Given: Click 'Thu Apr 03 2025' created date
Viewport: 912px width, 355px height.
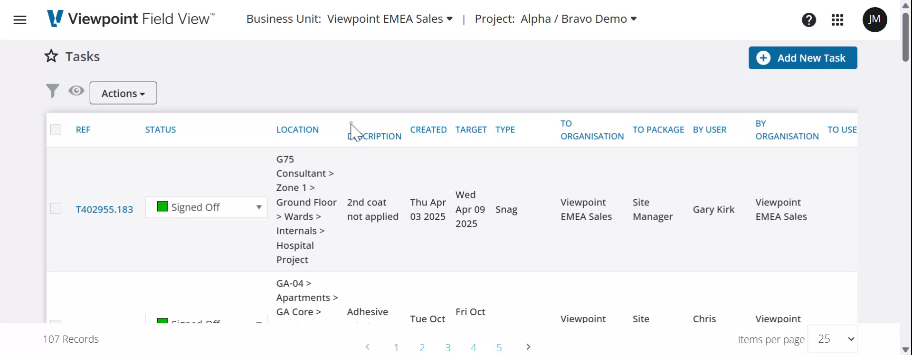Looking at the screenshot, I should point(428,209).
